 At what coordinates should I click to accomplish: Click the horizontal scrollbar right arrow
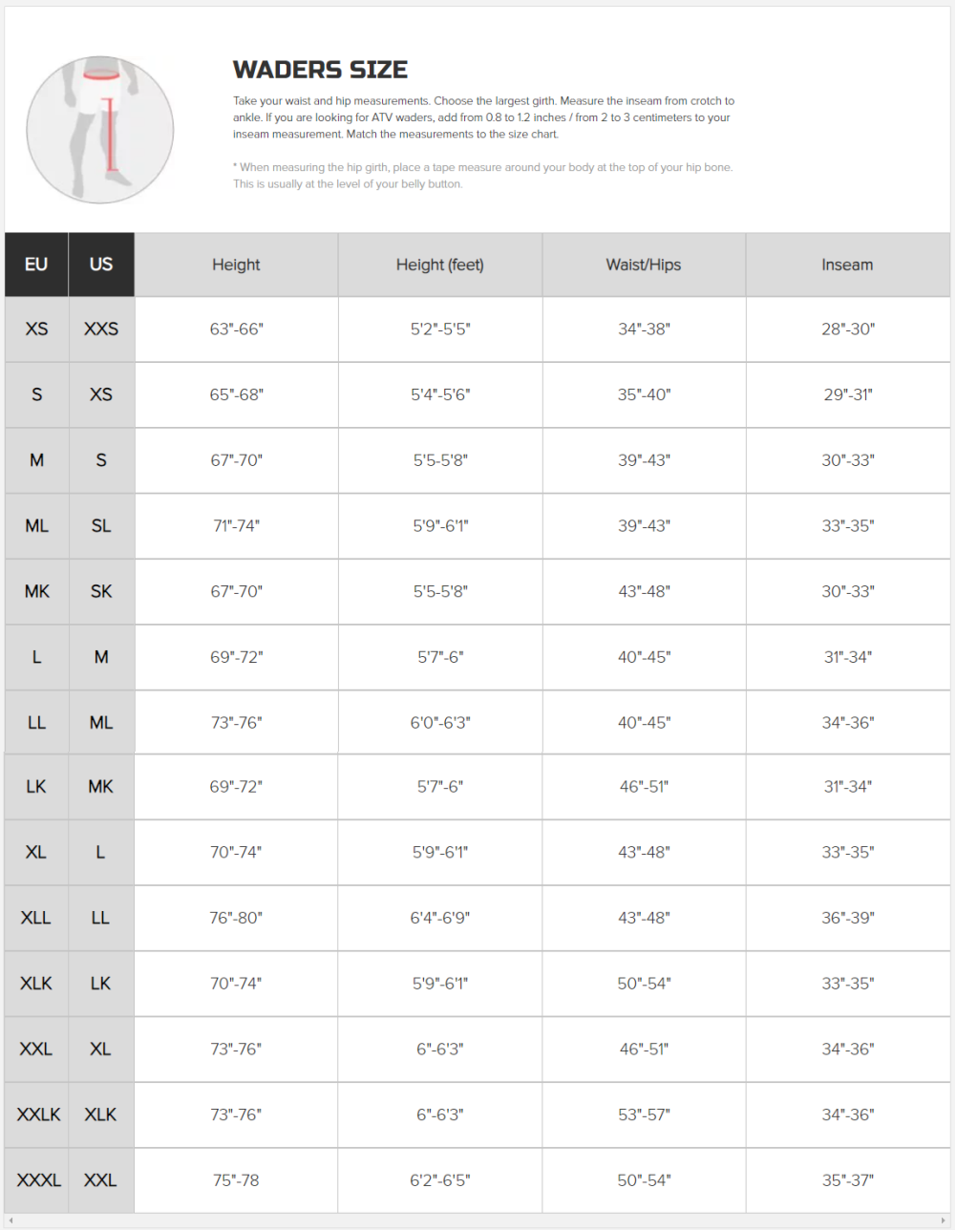943,1220
